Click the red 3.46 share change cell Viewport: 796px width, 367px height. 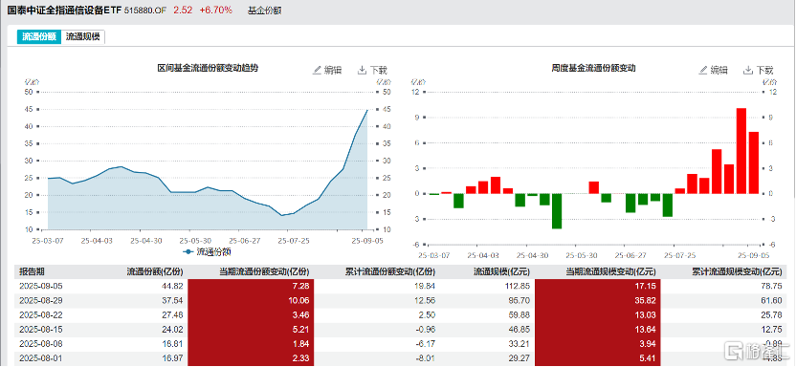(x=252, y=314)
